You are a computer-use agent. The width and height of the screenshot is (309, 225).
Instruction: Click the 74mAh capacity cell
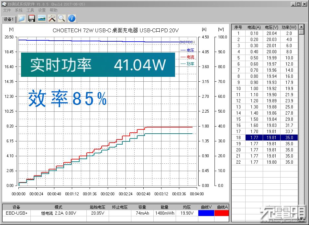point(142,213)
